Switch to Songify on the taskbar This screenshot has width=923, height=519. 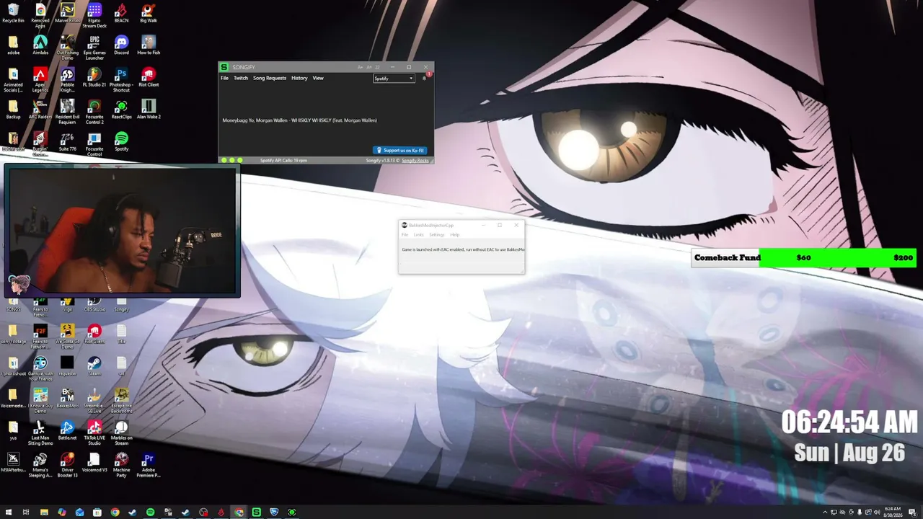click(x=256, y=513)
